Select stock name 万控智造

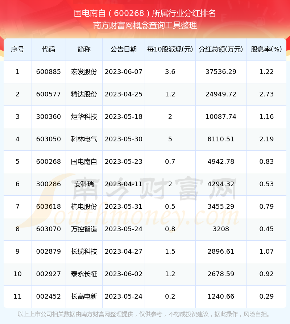pyautogui.click(x=84, y=229)
